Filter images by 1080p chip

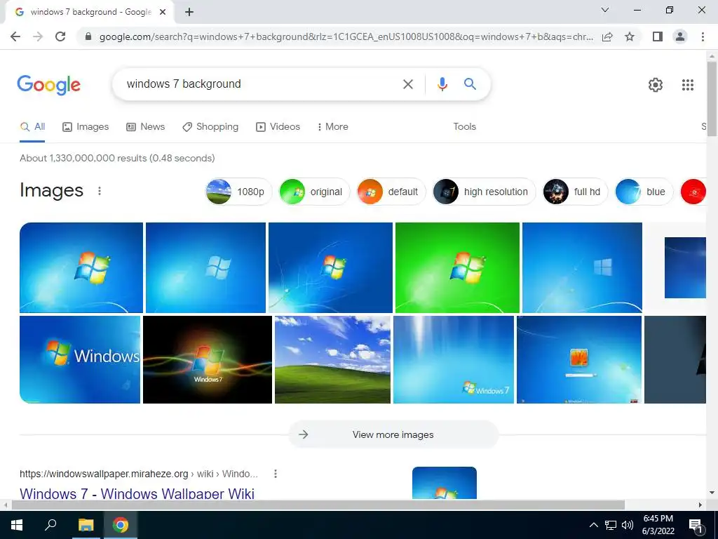238,192
